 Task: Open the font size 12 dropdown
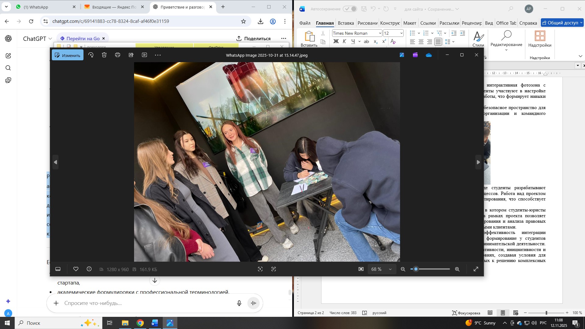[x=401, y=34]
